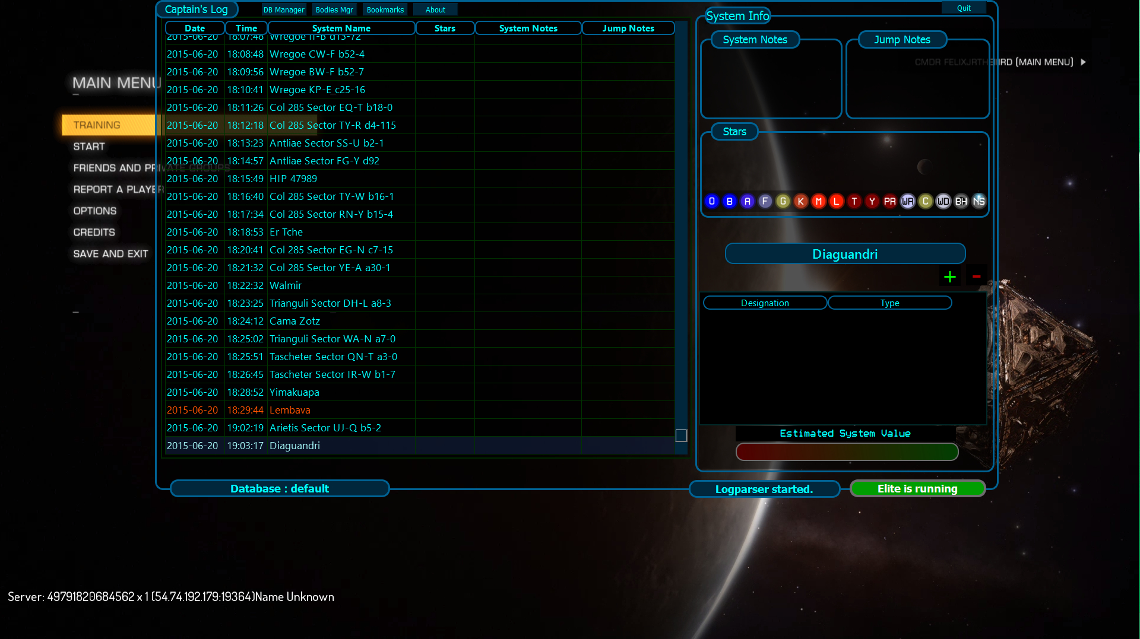This screenshot has width=1140, height=639.
Task: Select the WR Wolf-Rayet star icon
Action: tap(908, 202)
